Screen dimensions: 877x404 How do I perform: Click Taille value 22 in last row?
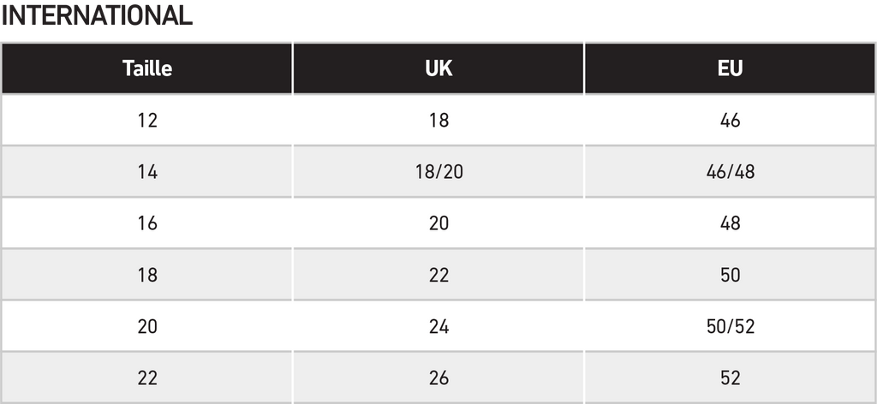click(147, 377)
